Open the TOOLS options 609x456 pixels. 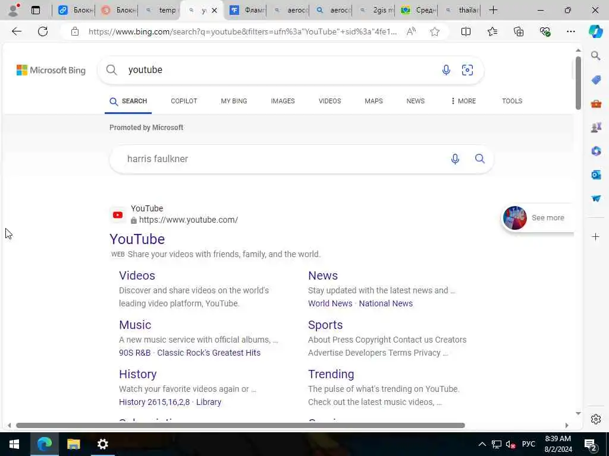click(x=512, y=101)
